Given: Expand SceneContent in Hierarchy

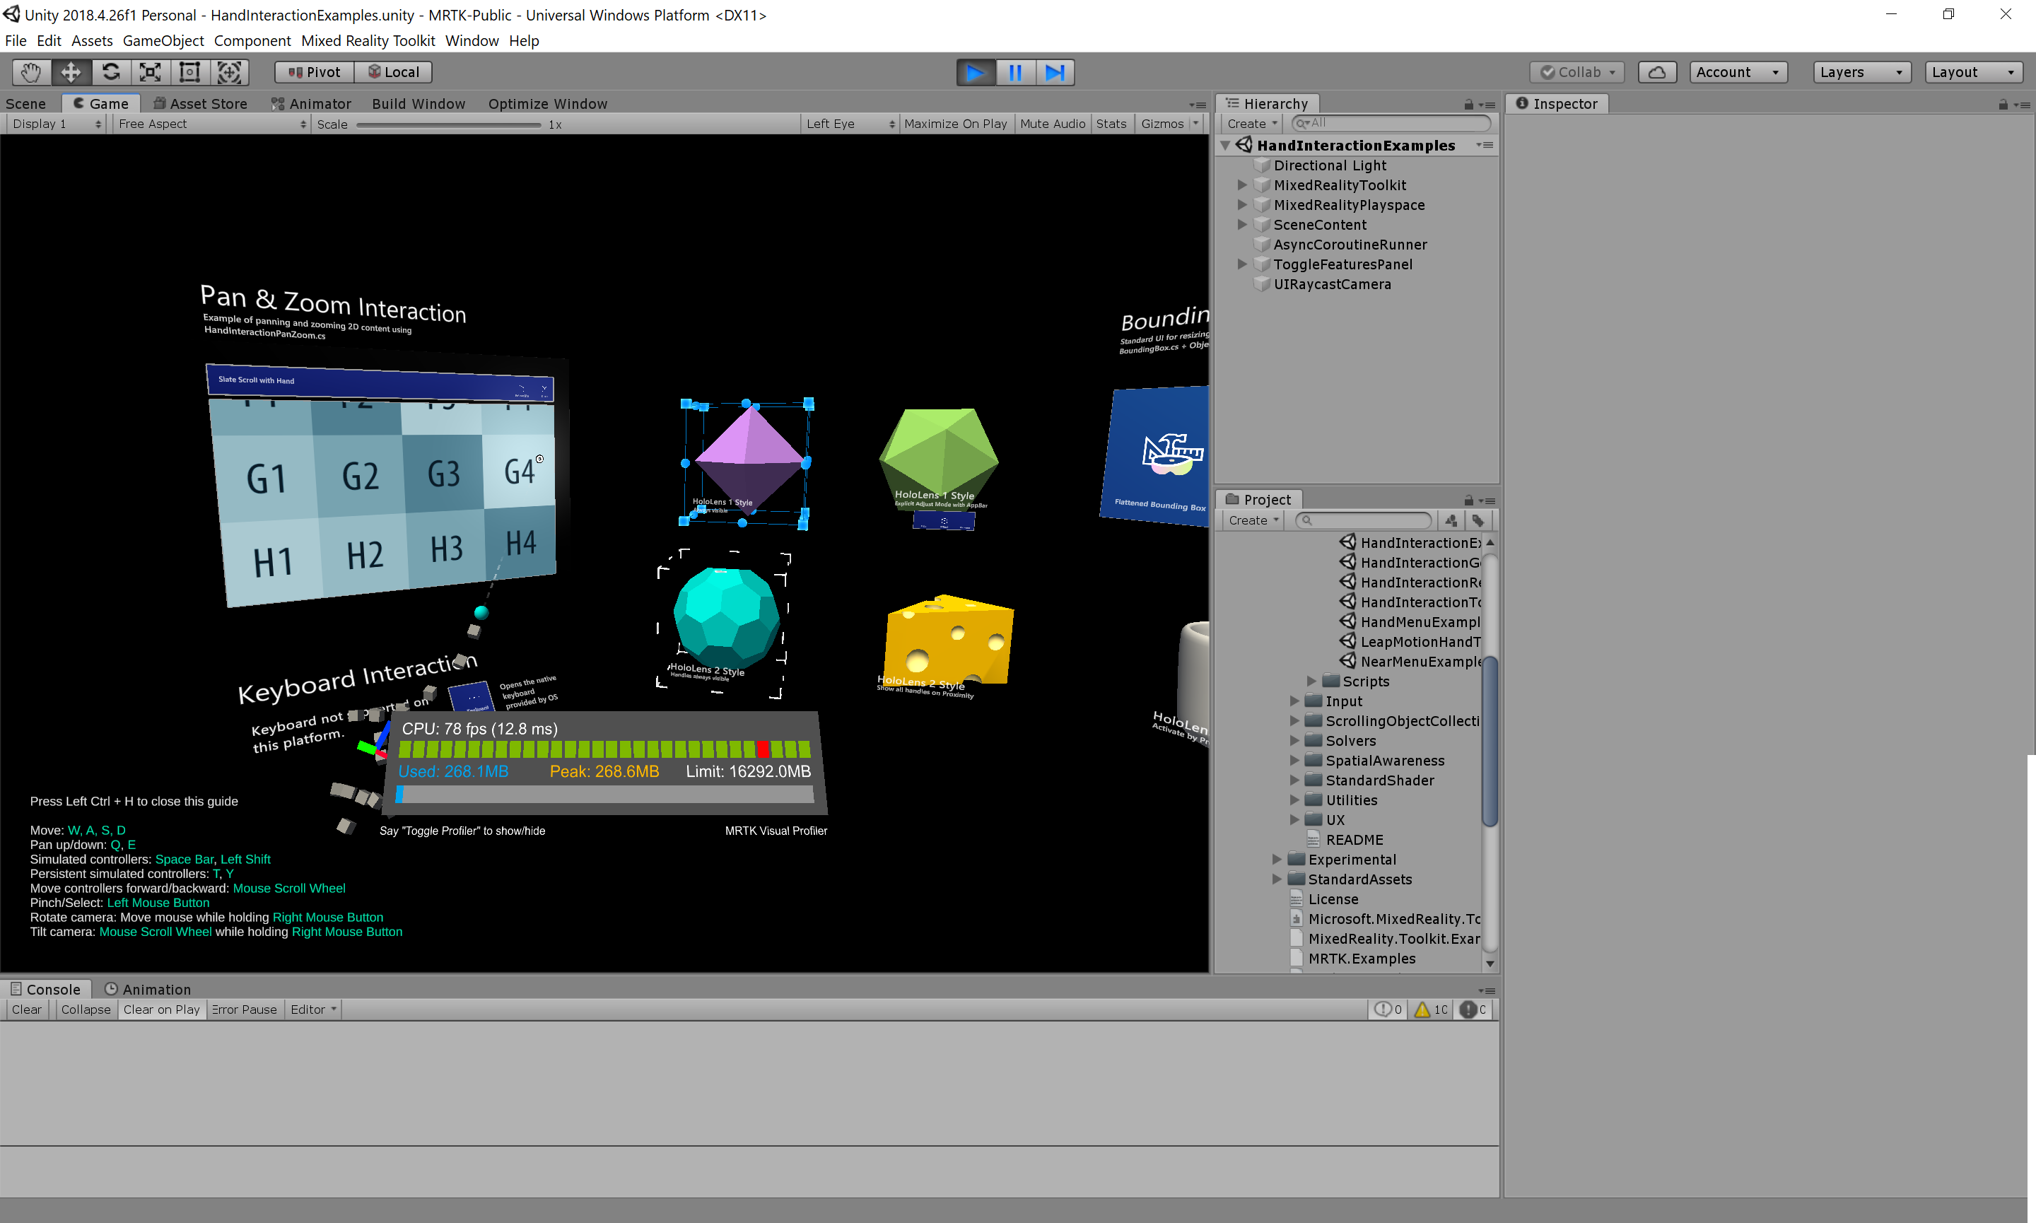Looking at the screenshot, I should [1241, 224].
